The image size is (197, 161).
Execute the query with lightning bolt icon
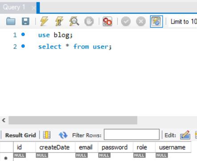coord(44,21)
